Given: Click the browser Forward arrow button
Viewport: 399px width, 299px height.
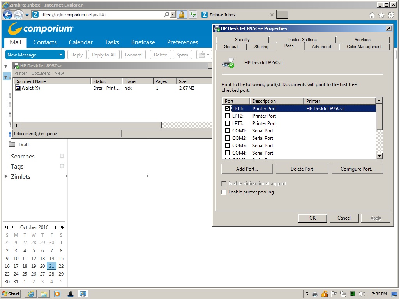Looking at the screenshot, I should (18, 15).
